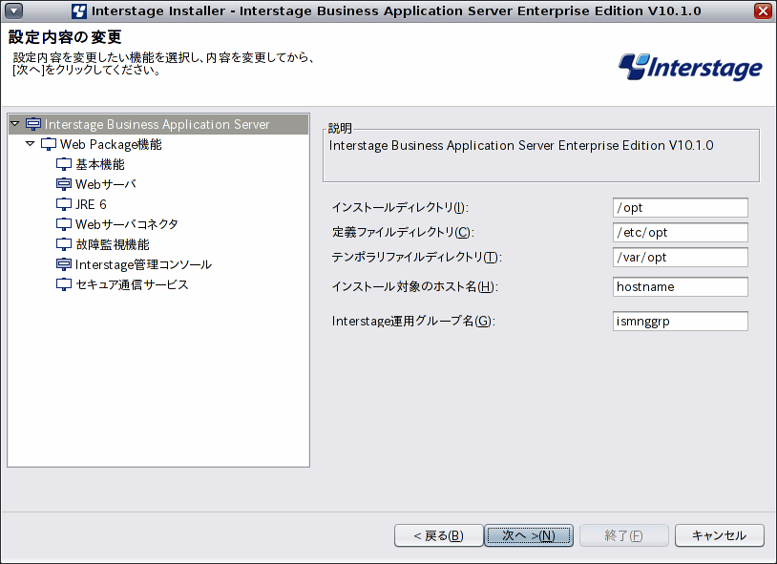
Task: Click the host name field containing hostname
Action: pos(681,286)
